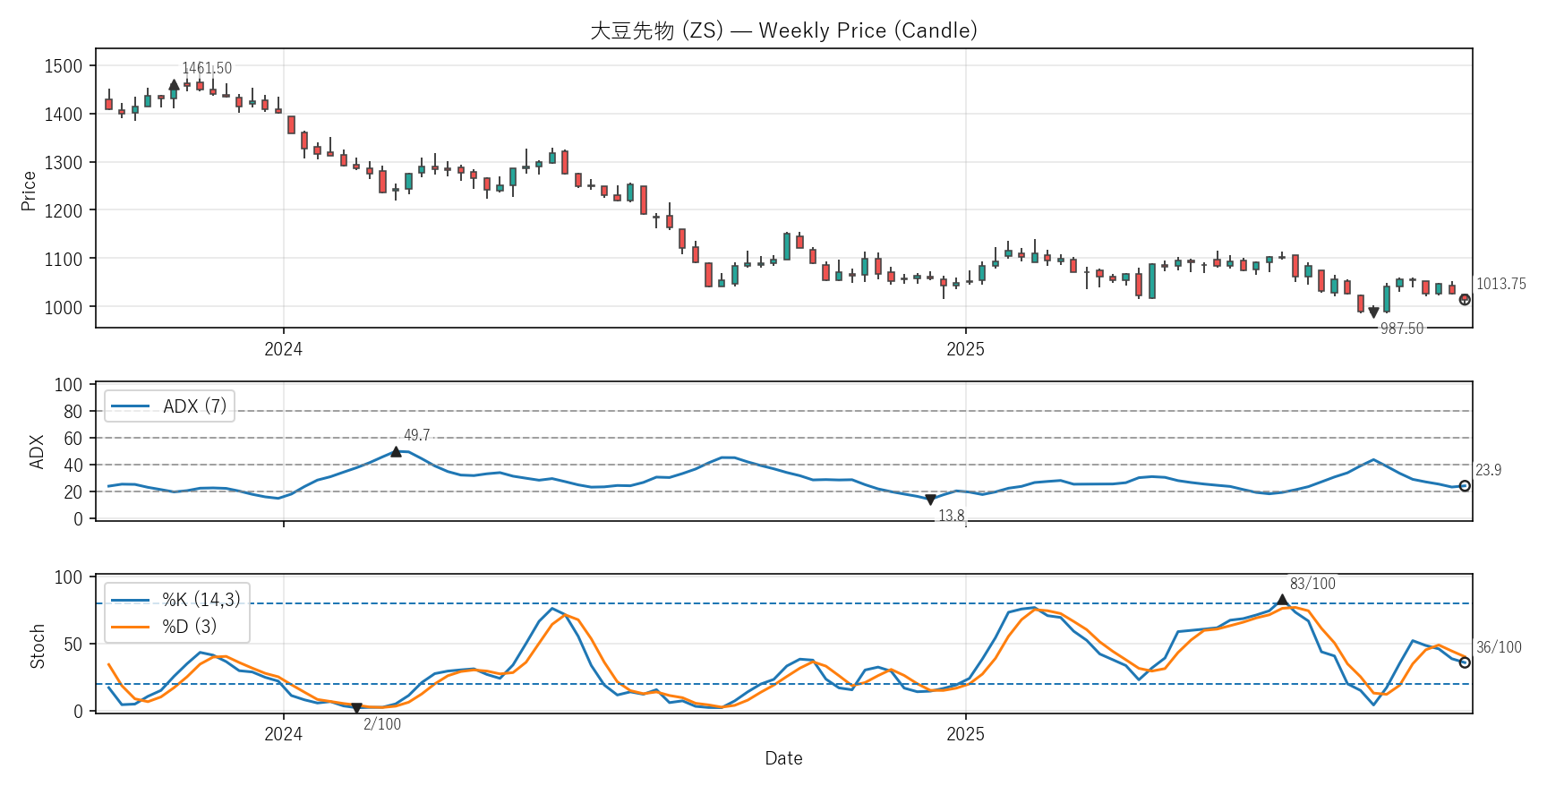Screen dimensions: 1547x786
Task: Select the last-price circle marker at 1013.75
Action: point(1465,300)
